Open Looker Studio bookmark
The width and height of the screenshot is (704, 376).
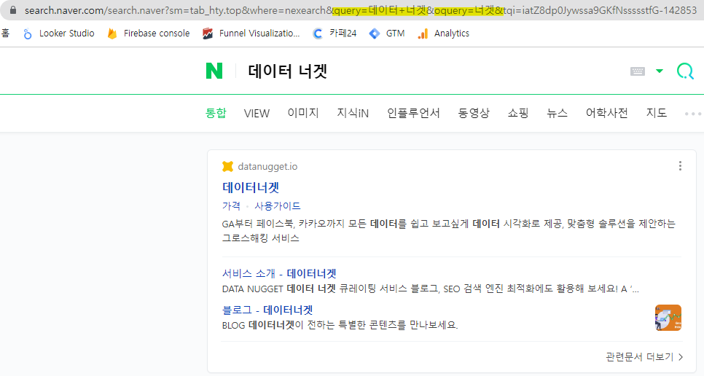59,34
